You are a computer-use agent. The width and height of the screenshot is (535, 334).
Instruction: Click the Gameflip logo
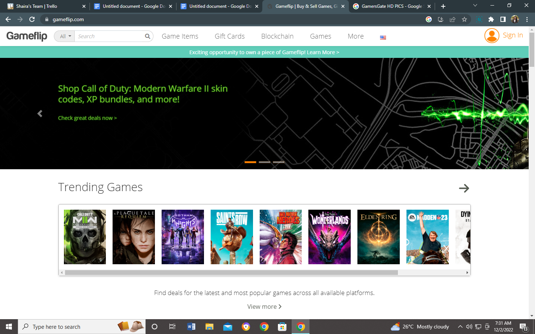[x=27, y=36]
